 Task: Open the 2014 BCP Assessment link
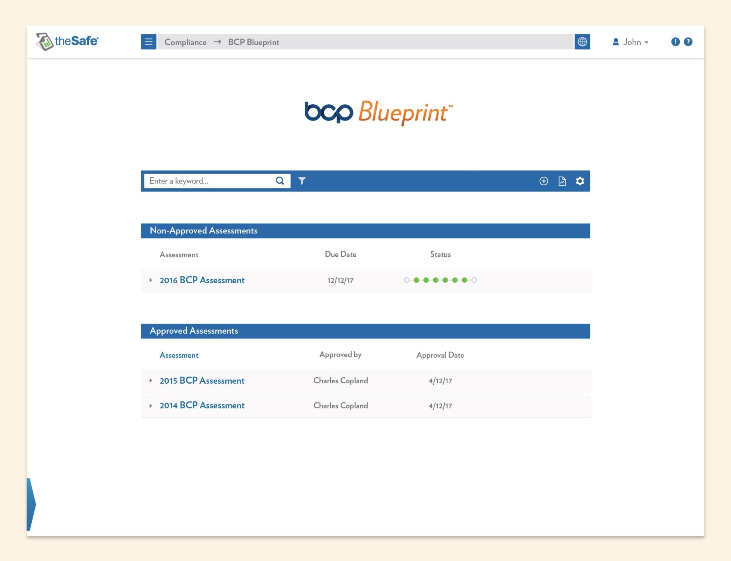(202, 406)
